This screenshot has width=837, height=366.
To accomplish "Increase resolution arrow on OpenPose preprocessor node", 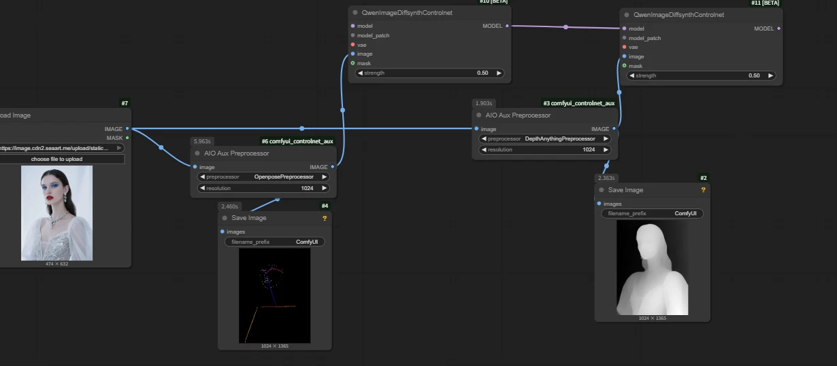I will pos(325,188).
